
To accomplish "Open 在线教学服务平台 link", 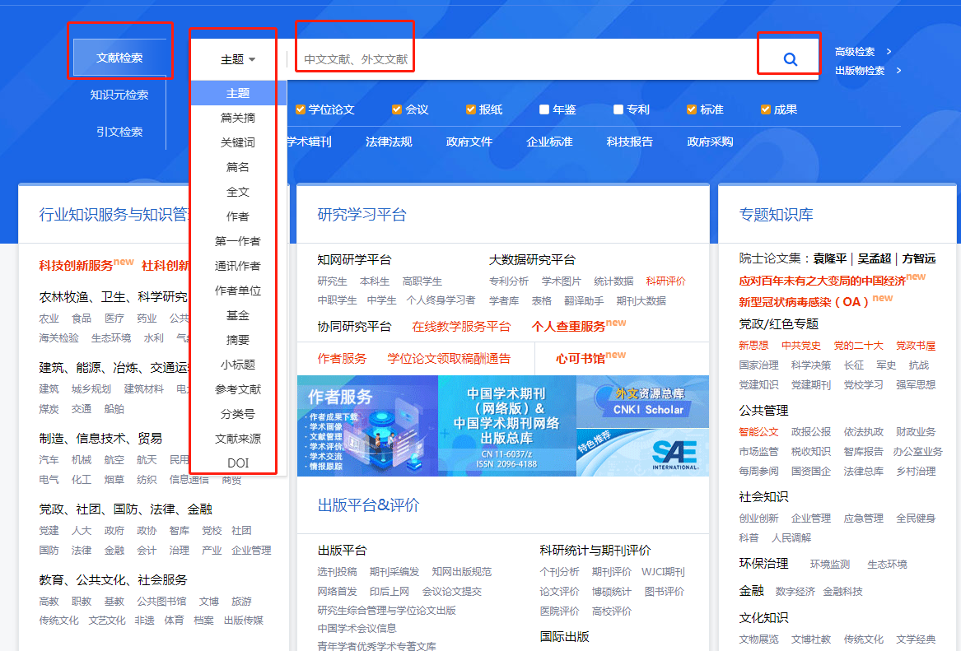I will coord(461,327).
